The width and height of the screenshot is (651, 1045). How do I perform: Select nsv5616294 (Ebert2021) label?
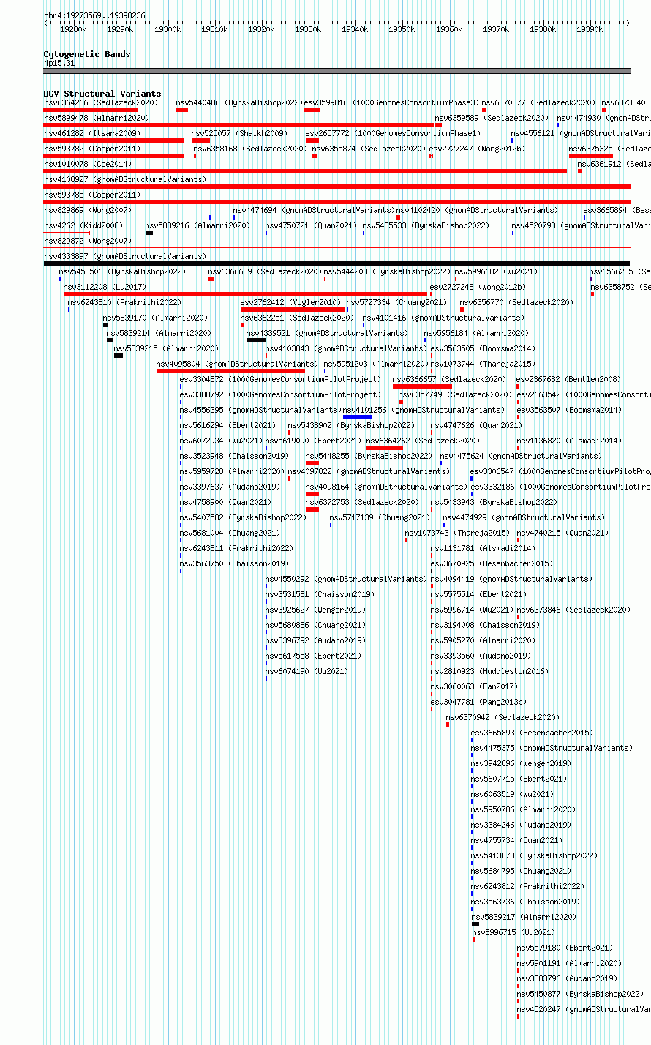pos(228,425)
